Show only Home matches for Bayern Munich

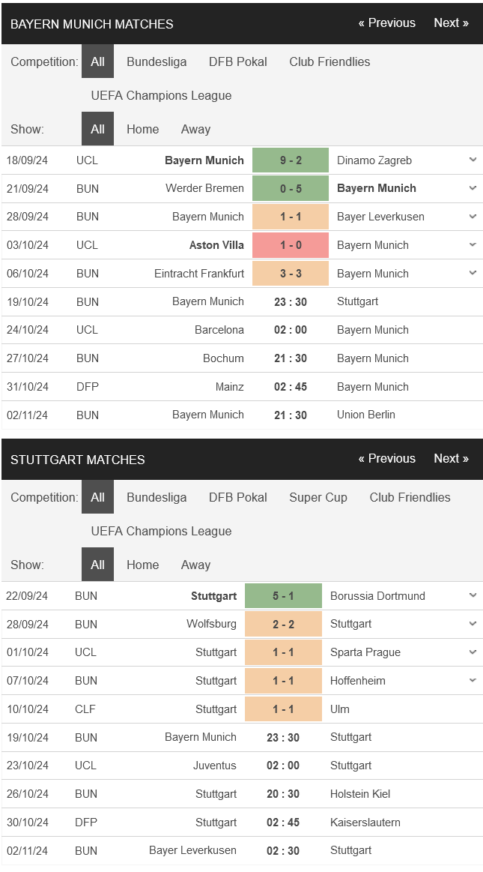pos(143,129)
